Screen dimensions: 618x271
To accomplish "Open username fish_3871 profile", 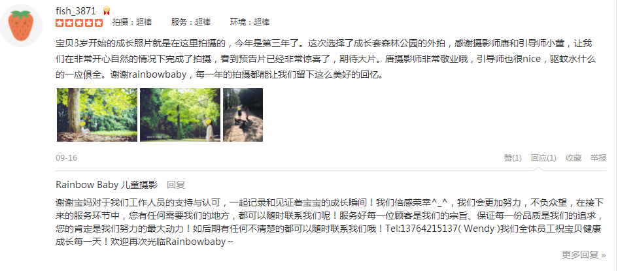I will point(76,11).
